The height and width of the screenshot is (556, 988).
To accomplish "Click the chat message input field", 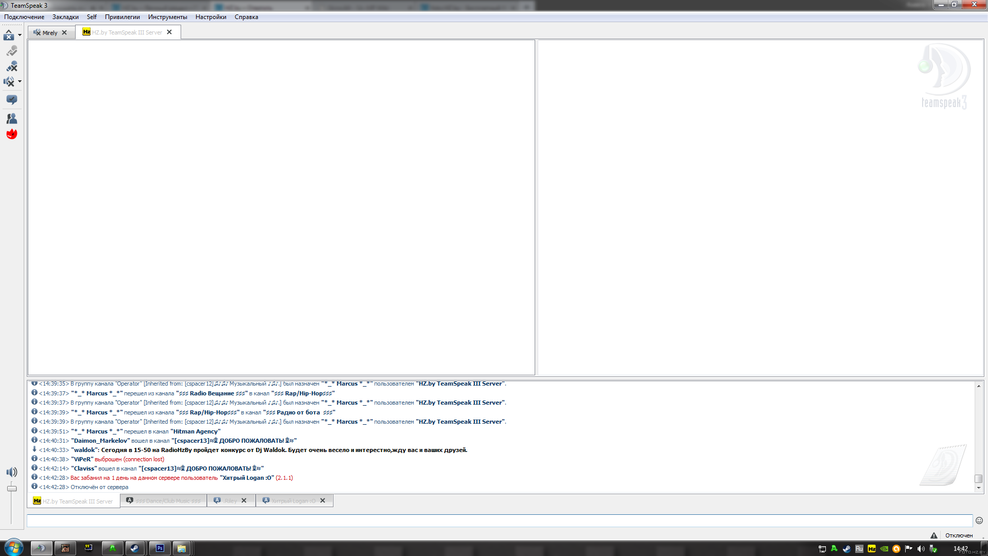I will pyautogui.click(x=499, y=520).
